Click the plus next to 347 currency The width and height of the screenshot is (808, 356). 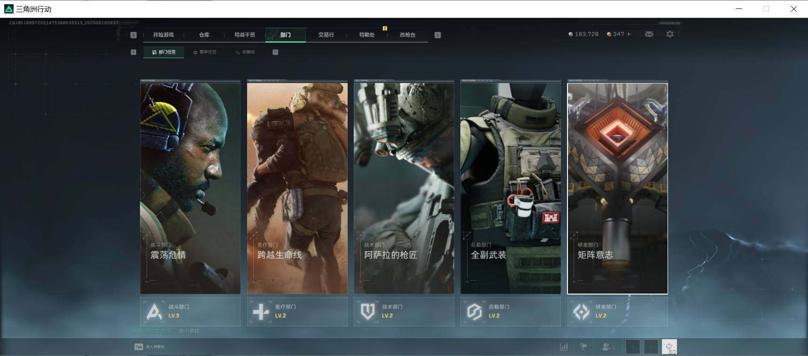[x=629, y=34]
